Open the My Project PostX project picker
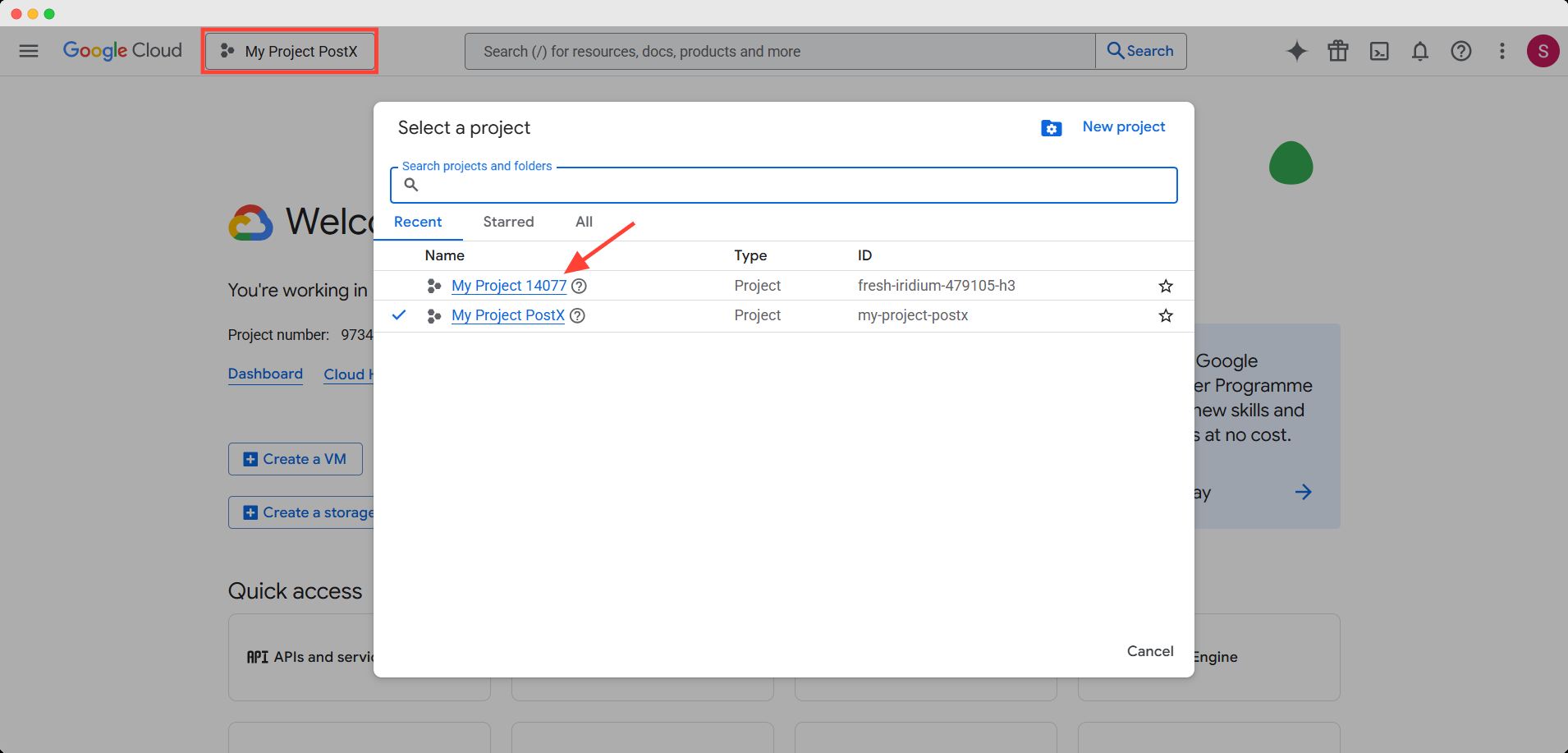This screenshot has height=753, width=1568. point(290,50)
